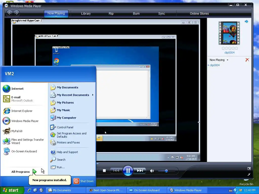259x194 pixels.
Task: Expand My Recent Documents submenu
Action: point(72,95)
